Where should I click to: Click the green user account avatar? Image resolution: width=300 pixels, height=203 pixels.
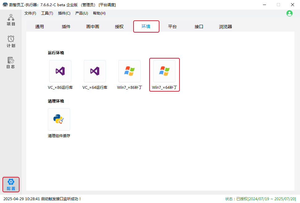[289, 13]
